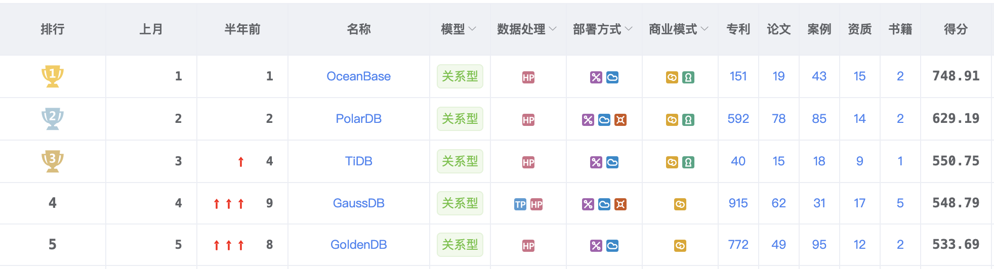Open GaussDB patent count 915
The image size is (994, 269).
738,203
